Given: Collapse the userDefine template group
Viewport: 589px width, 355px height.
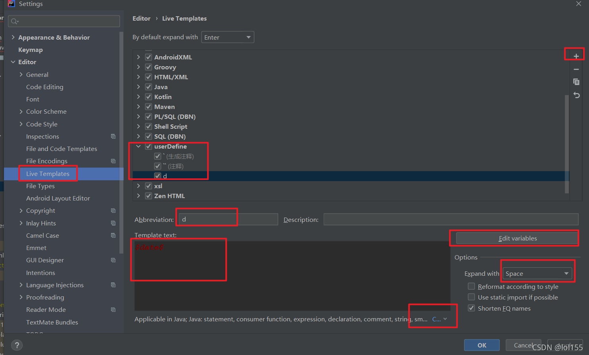Looking at the screenshot, I should click(138, 146).
